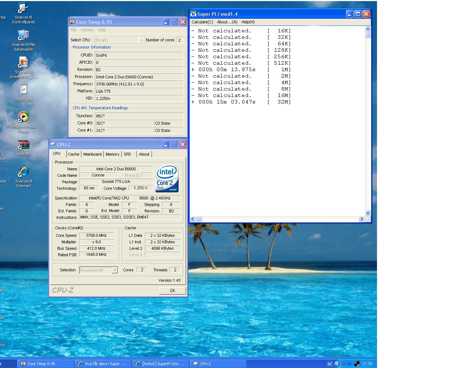
Task: Click the red 32 temperature tray icon
Action: pyautogui.click(x=343, y=364)
